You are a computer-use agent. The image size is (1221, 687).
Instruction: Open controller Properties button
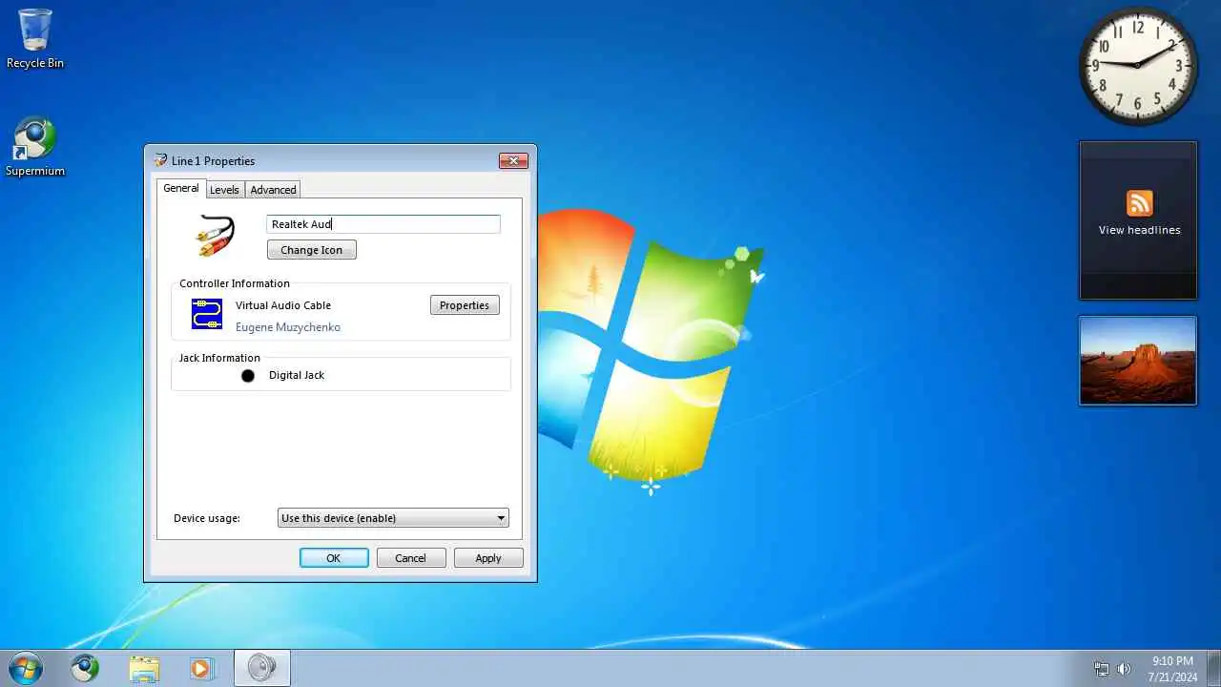[x=465, y=305]
